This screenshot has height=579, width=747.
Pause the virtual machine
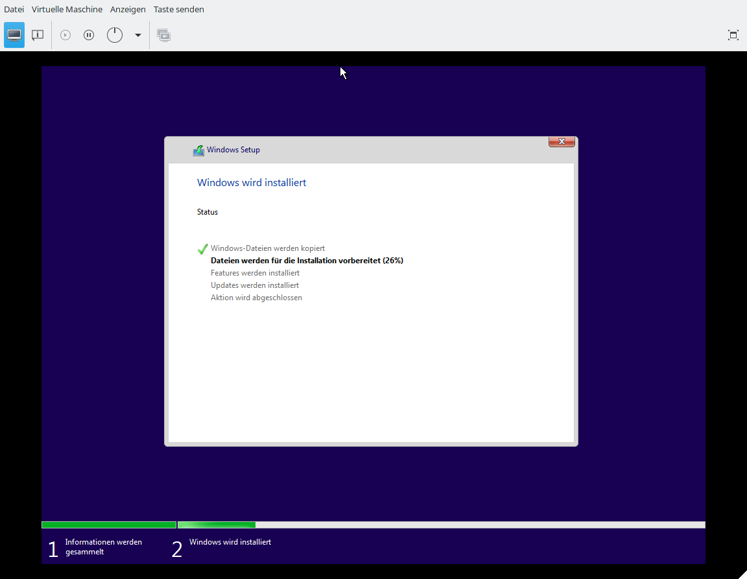tap(89, 35)
